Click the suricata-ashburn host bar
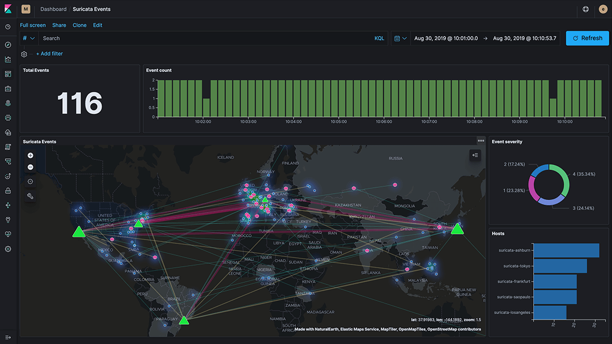 566,251
